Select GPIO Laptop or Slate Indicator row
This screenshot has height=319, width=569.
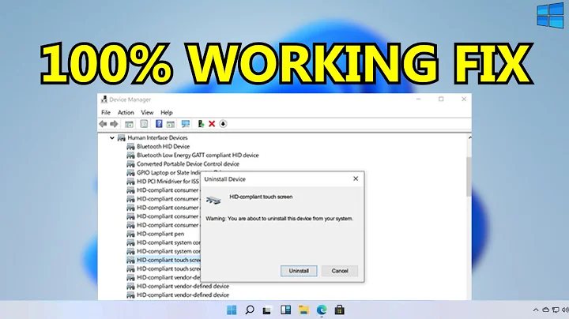[168, 173]
